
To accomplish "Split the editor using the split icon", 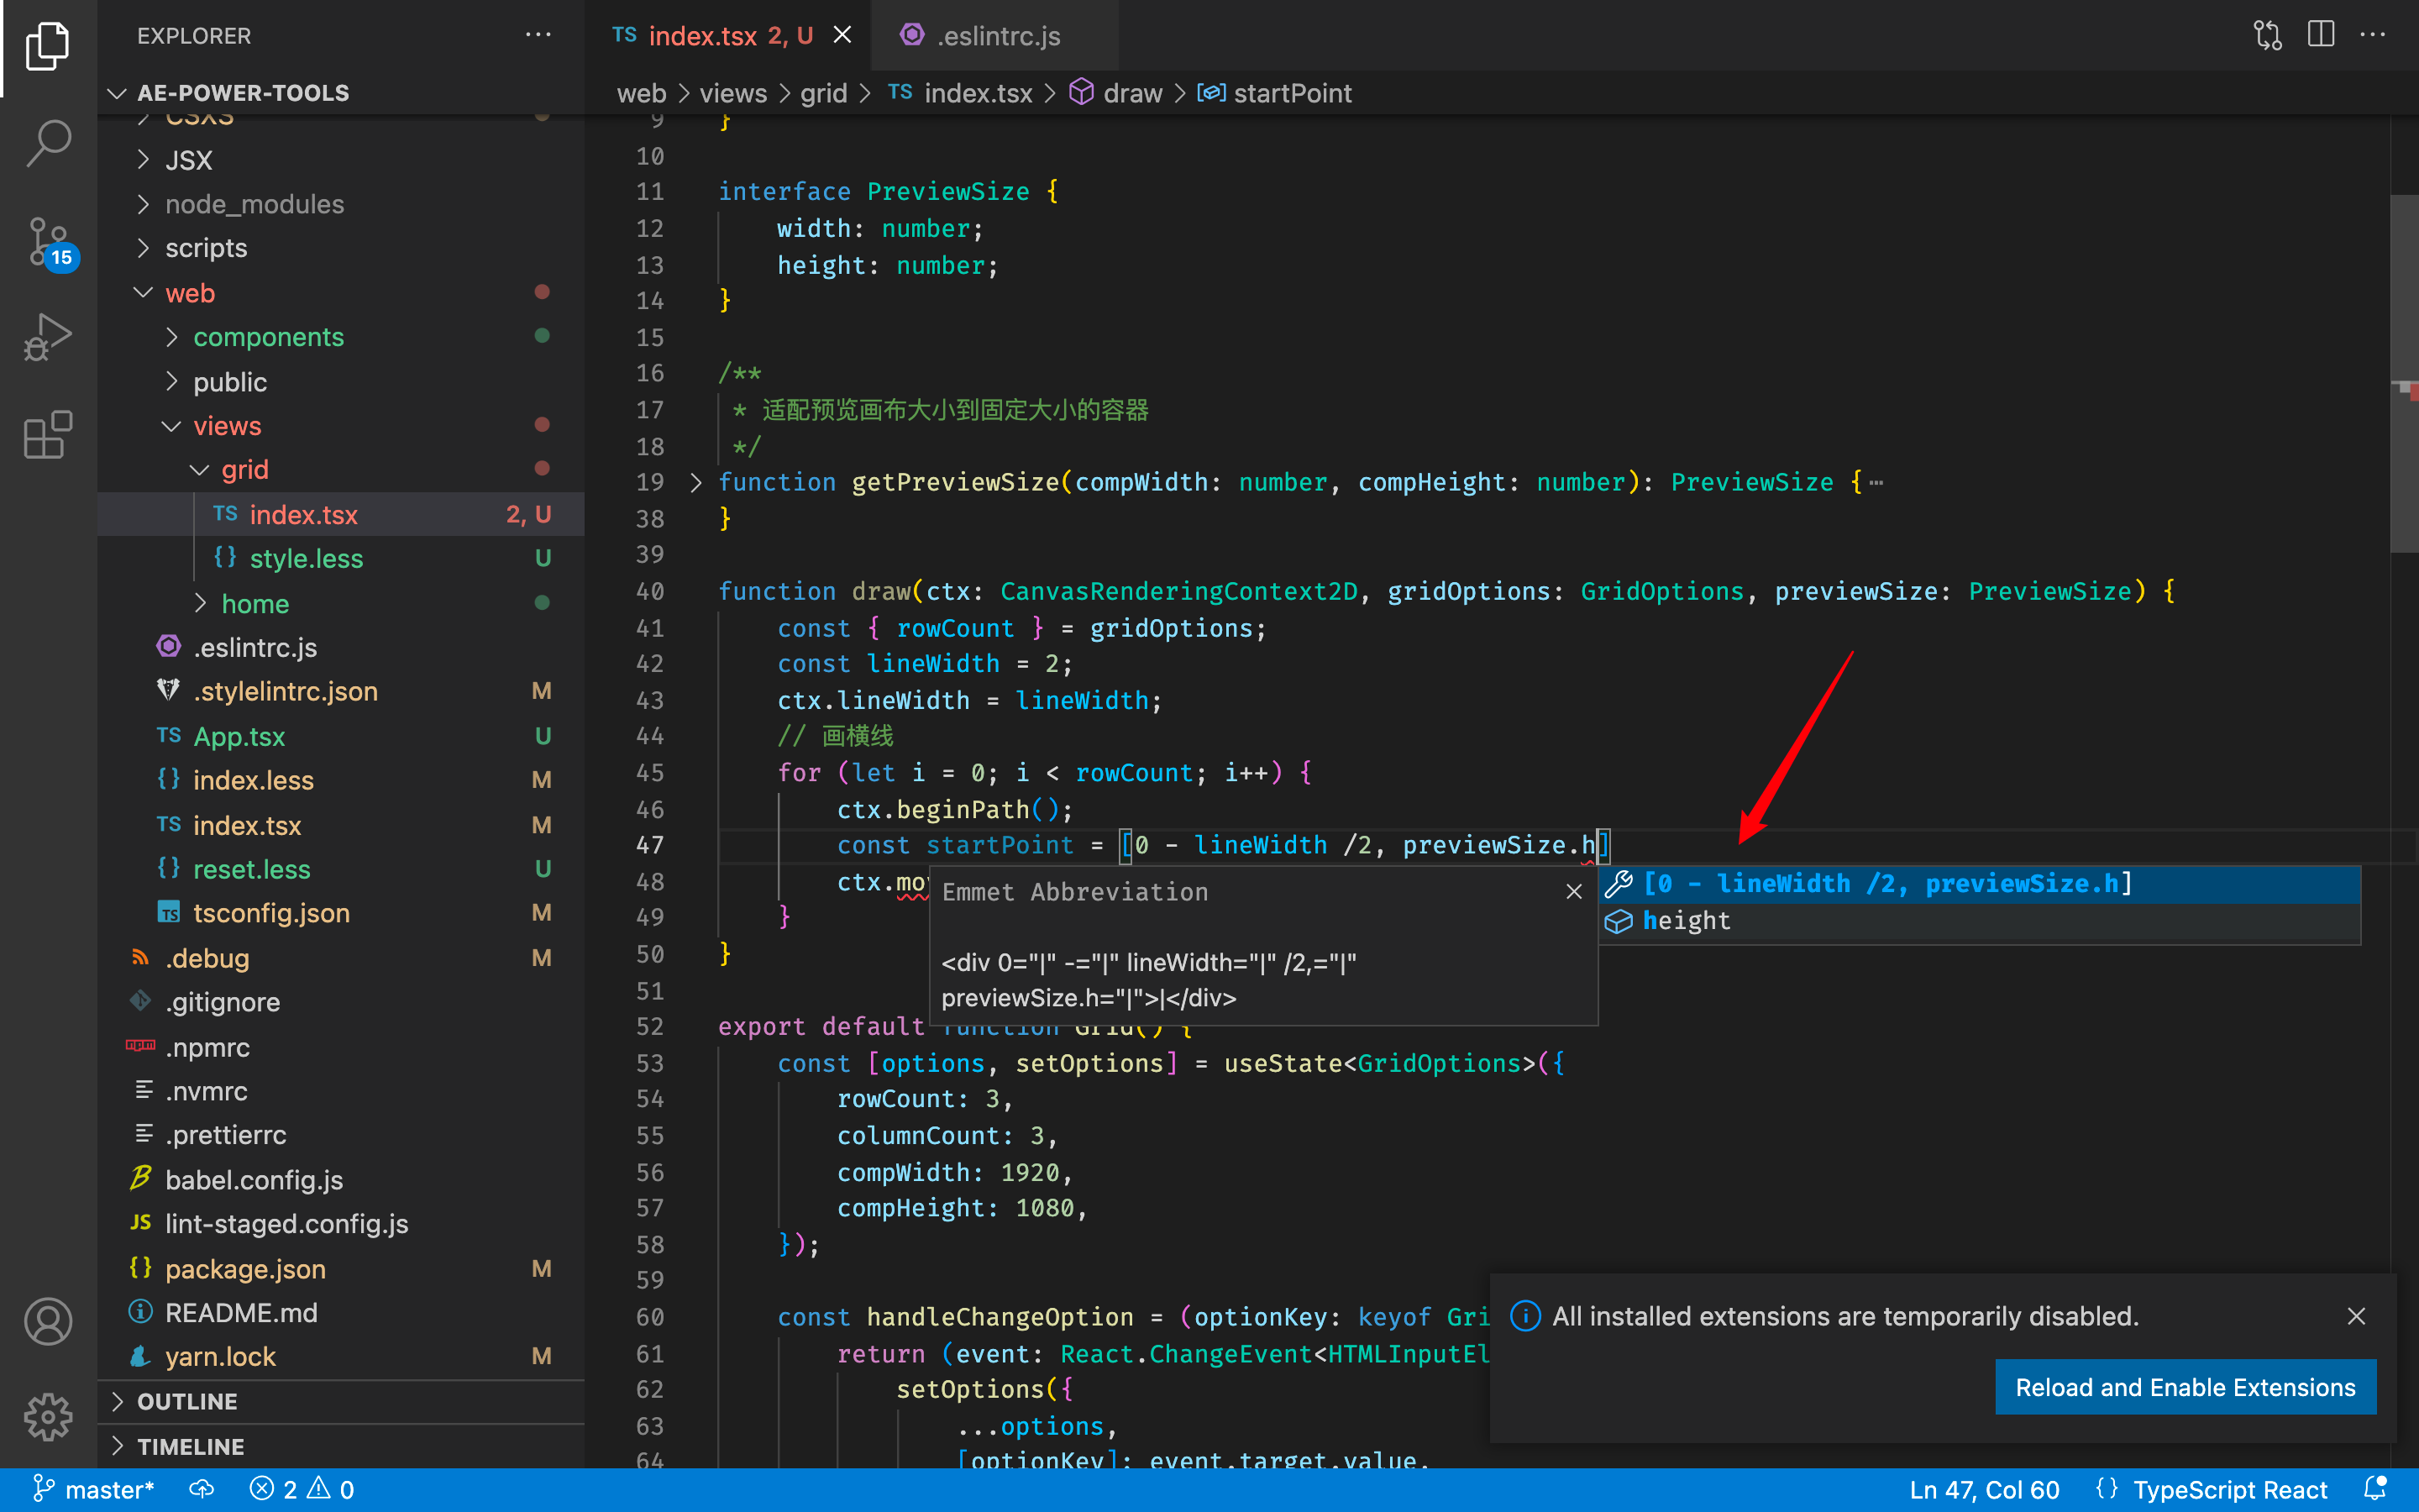I will point(2320,35).
